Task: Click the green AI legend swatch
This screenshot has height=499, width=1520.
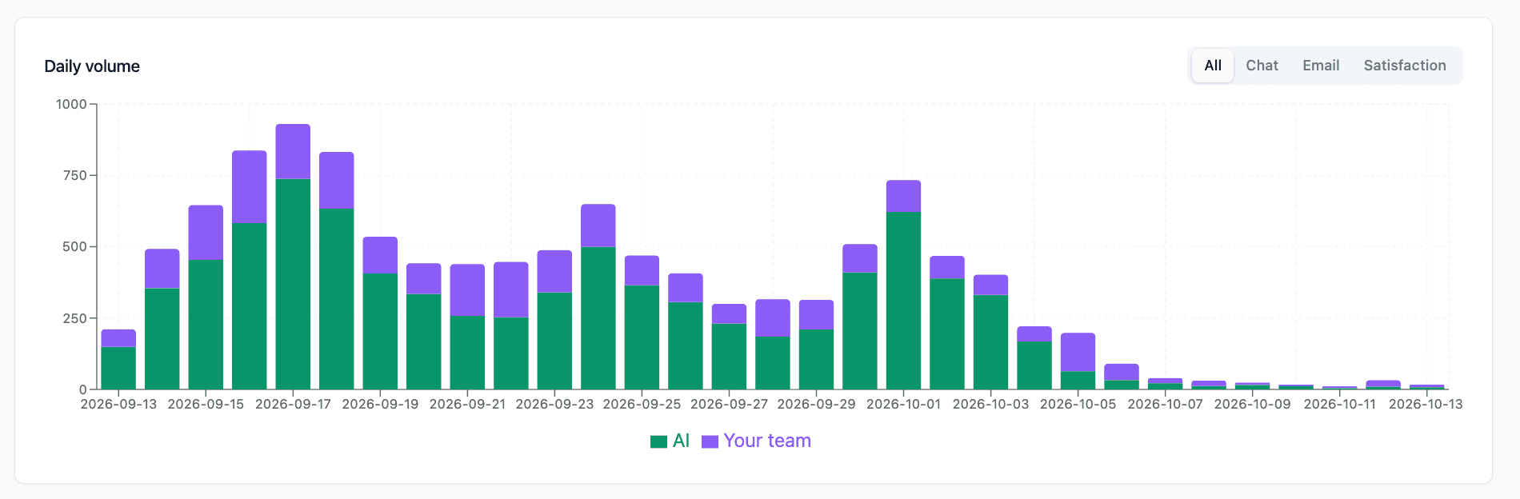Action: (658, 441)
